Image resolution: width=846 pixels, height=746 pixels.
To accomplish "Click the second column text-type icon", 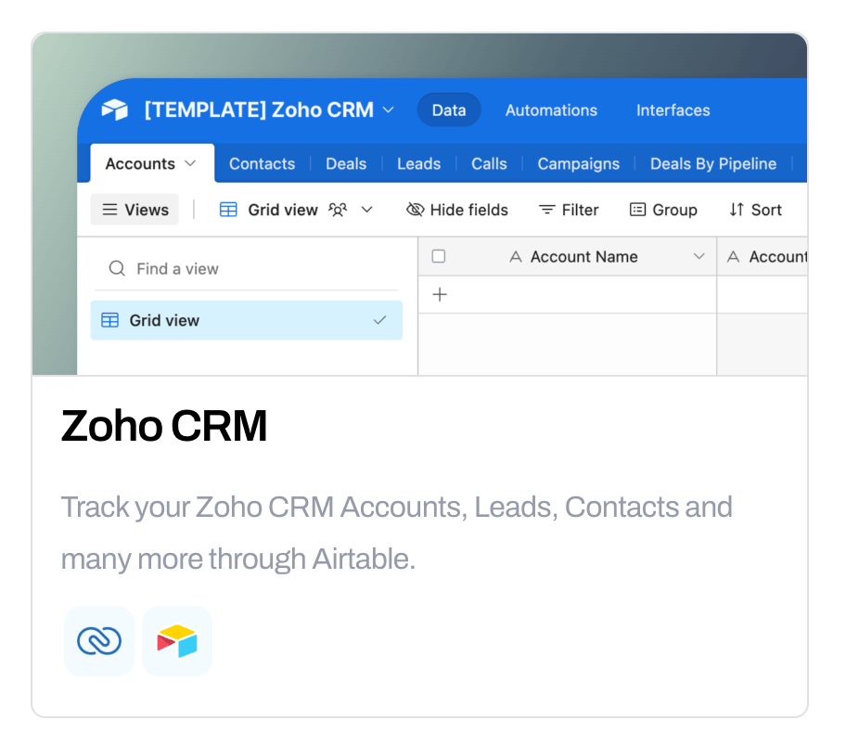I will [733, 257].
